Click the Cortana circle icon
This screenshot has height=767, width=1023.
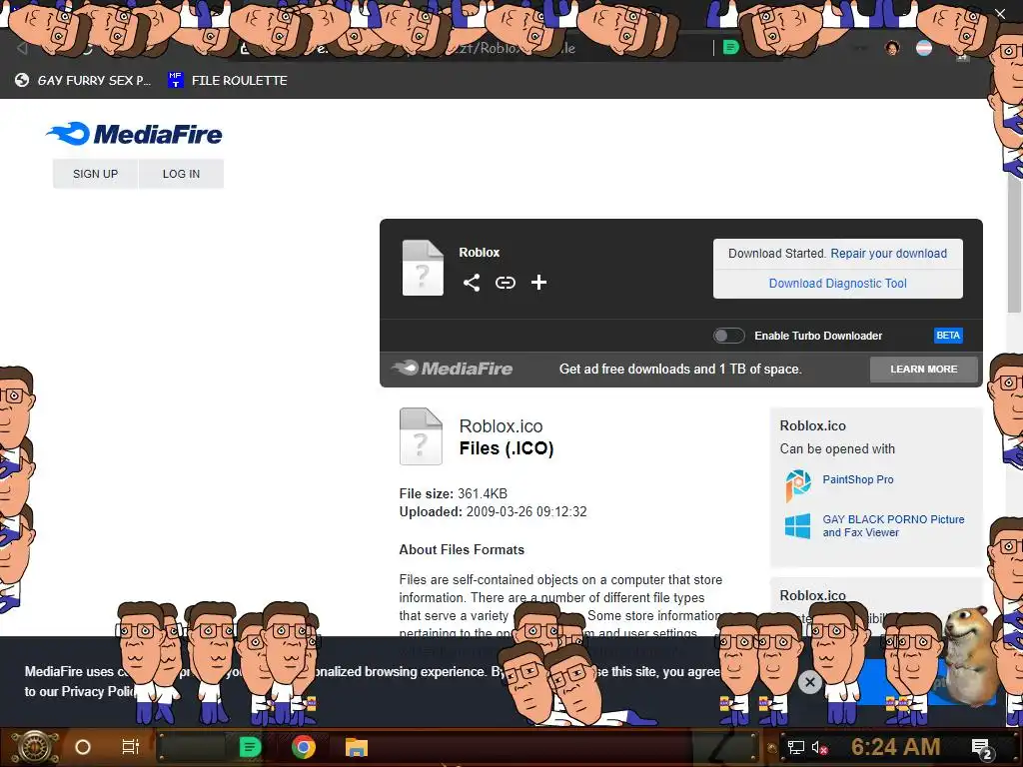click(83, 747)
